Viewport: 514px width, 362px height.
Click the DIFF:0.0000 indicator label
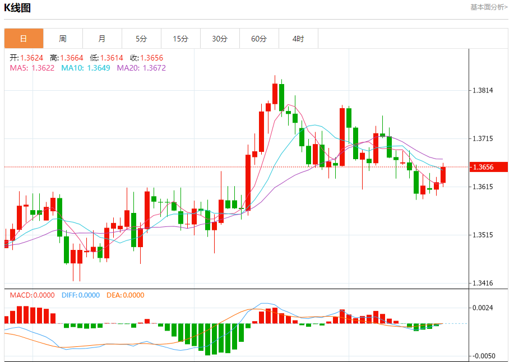click(x=81, y=295)
